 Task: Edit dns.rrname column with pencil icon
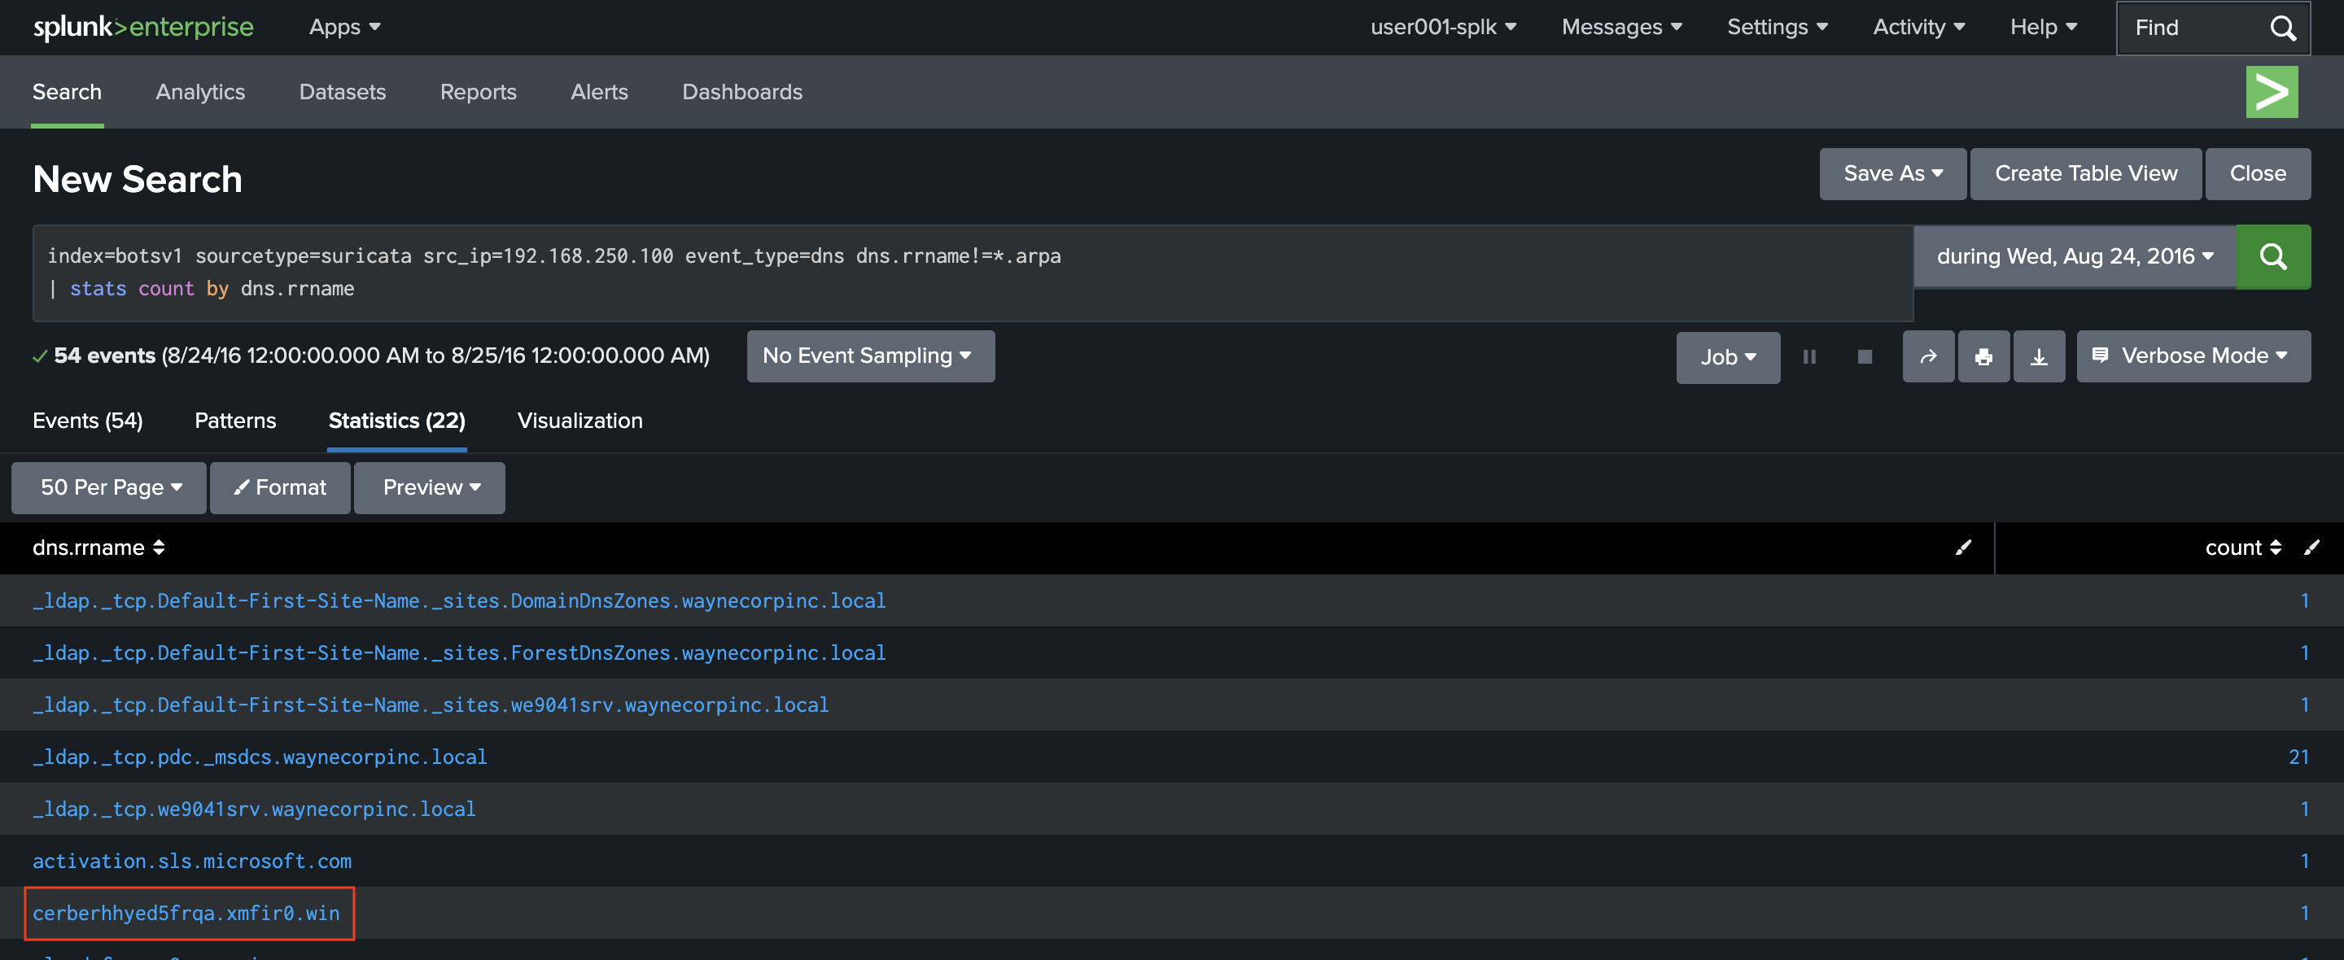[1964, 547]
